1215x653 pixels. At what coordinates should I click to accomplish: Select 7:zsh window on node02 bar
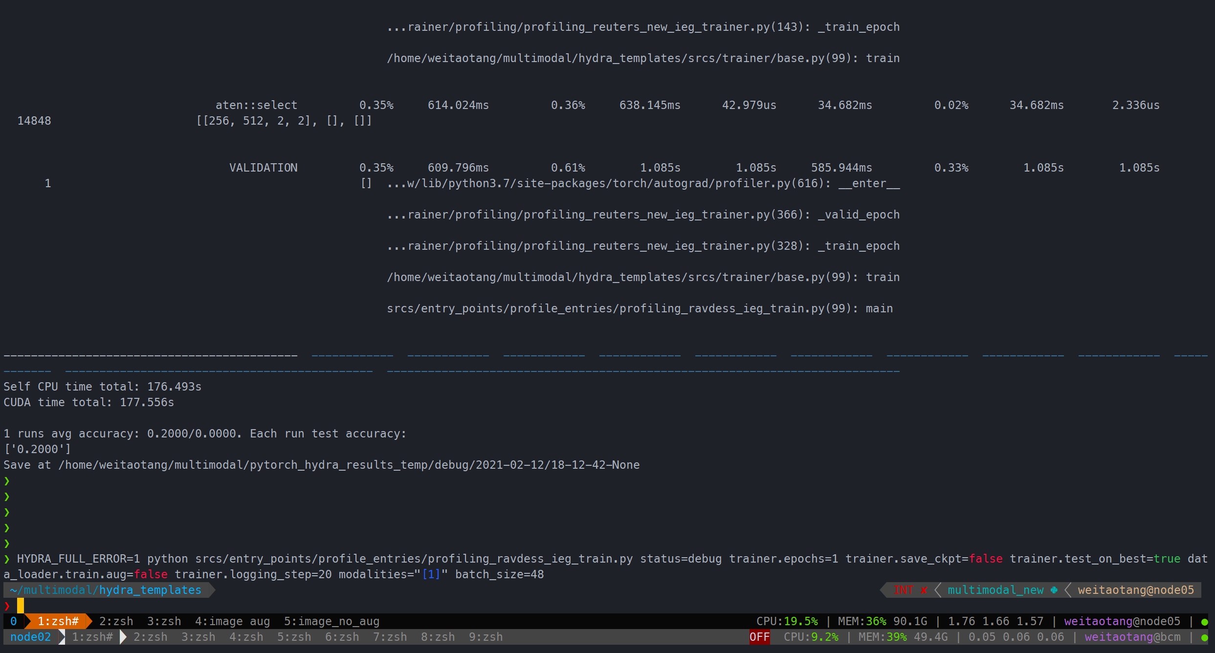tap(390, 637)
